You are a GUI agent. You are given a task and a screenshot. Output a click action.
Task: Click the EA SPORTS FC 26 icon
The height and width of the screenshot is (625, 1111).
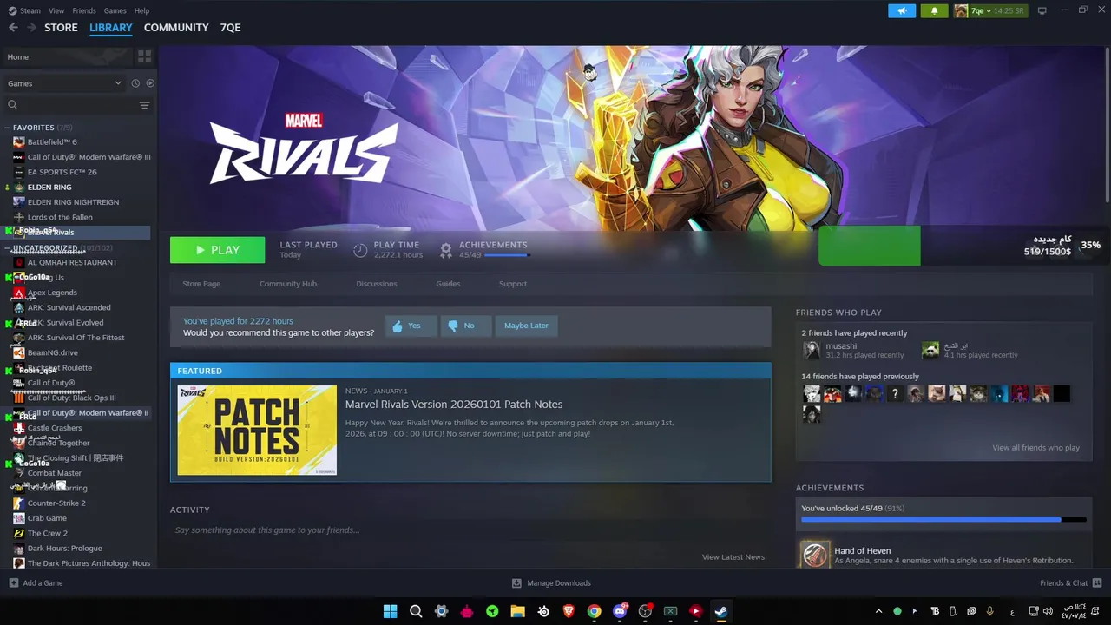[19, 172]
